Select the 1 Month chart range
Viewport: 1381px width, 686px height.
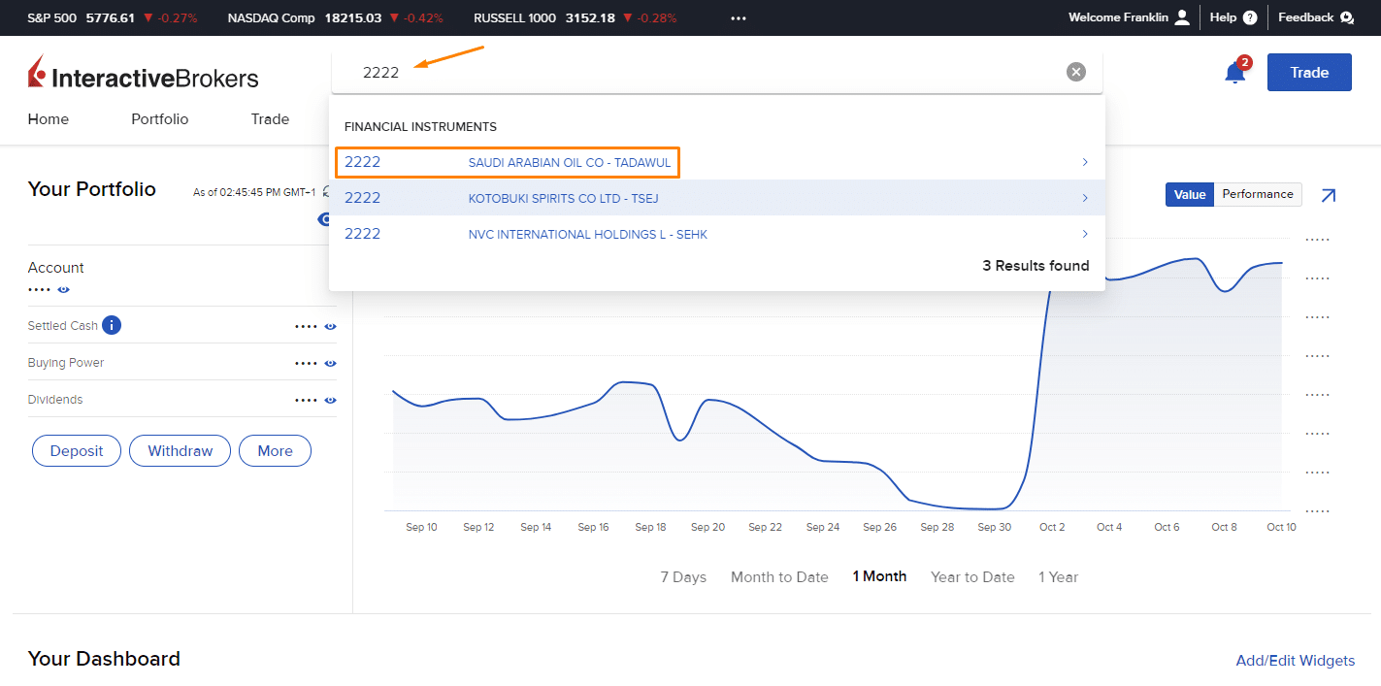879,576
